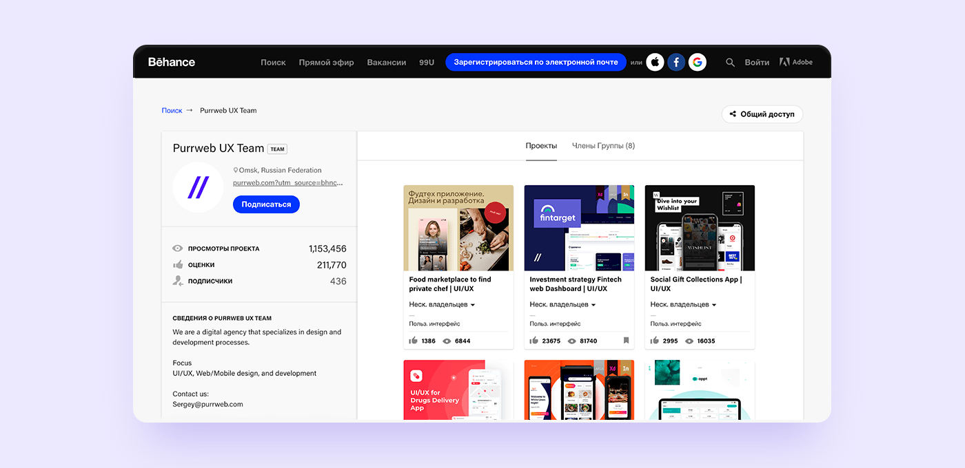Click the eye icon beside ПРОСМОТРЫ ПРОЕКТА
Viewport: 965px width, 468px height.
(178, 248)
